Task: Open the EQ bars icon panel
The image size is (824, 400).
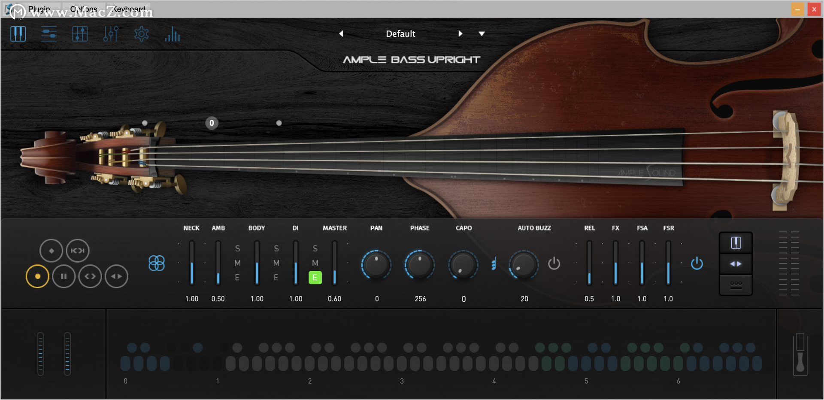Action: click(x=173, y=33)
